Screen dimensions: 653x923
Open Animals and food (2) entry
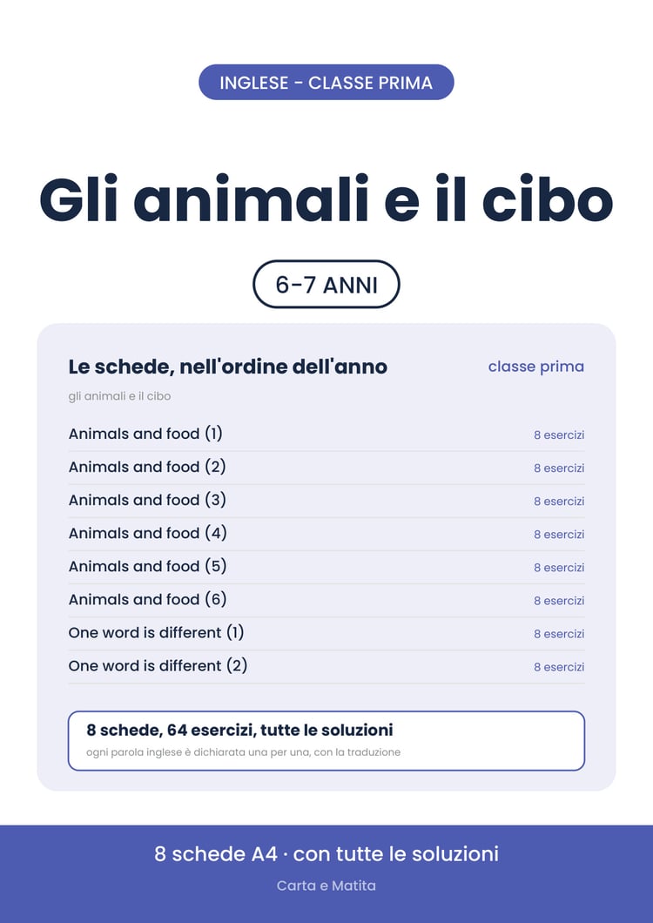tap(326, 468)
